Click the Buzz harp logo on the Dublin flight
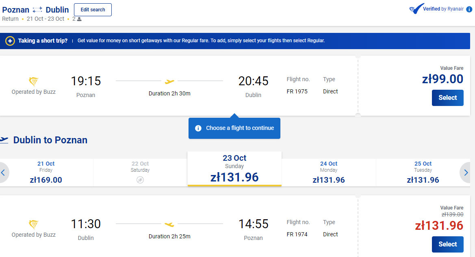 click(33, 224)
